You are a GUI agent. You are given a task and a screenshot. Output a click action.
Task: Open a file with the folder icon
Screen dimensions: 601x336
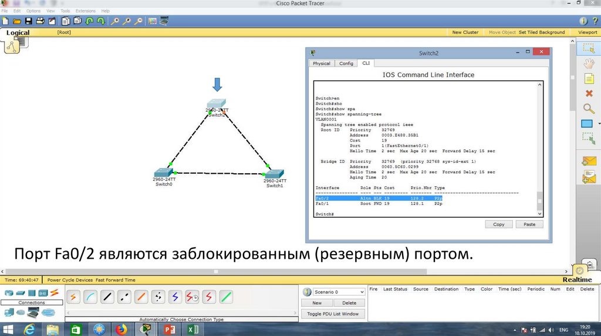click(x=17, y=21)
